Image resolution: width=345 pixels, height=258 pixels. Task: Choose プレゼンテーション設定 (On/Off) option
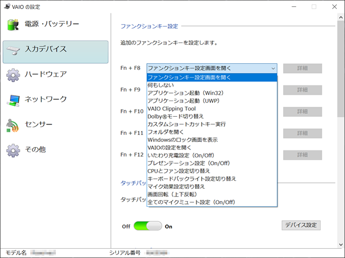[212, 163]
